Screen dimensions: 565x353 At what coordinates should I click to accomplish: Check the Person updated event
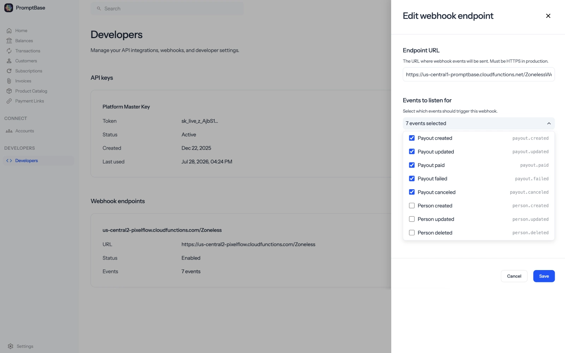pos(412,219)
